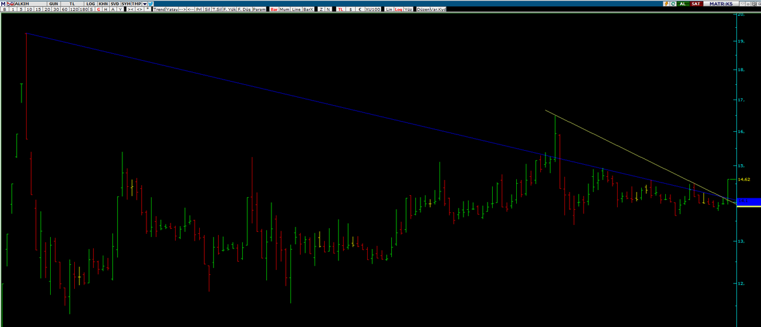Viewport: 761px width, 327px height.
Task: Open the Twitter bird icon
Action: coord(151,4)
